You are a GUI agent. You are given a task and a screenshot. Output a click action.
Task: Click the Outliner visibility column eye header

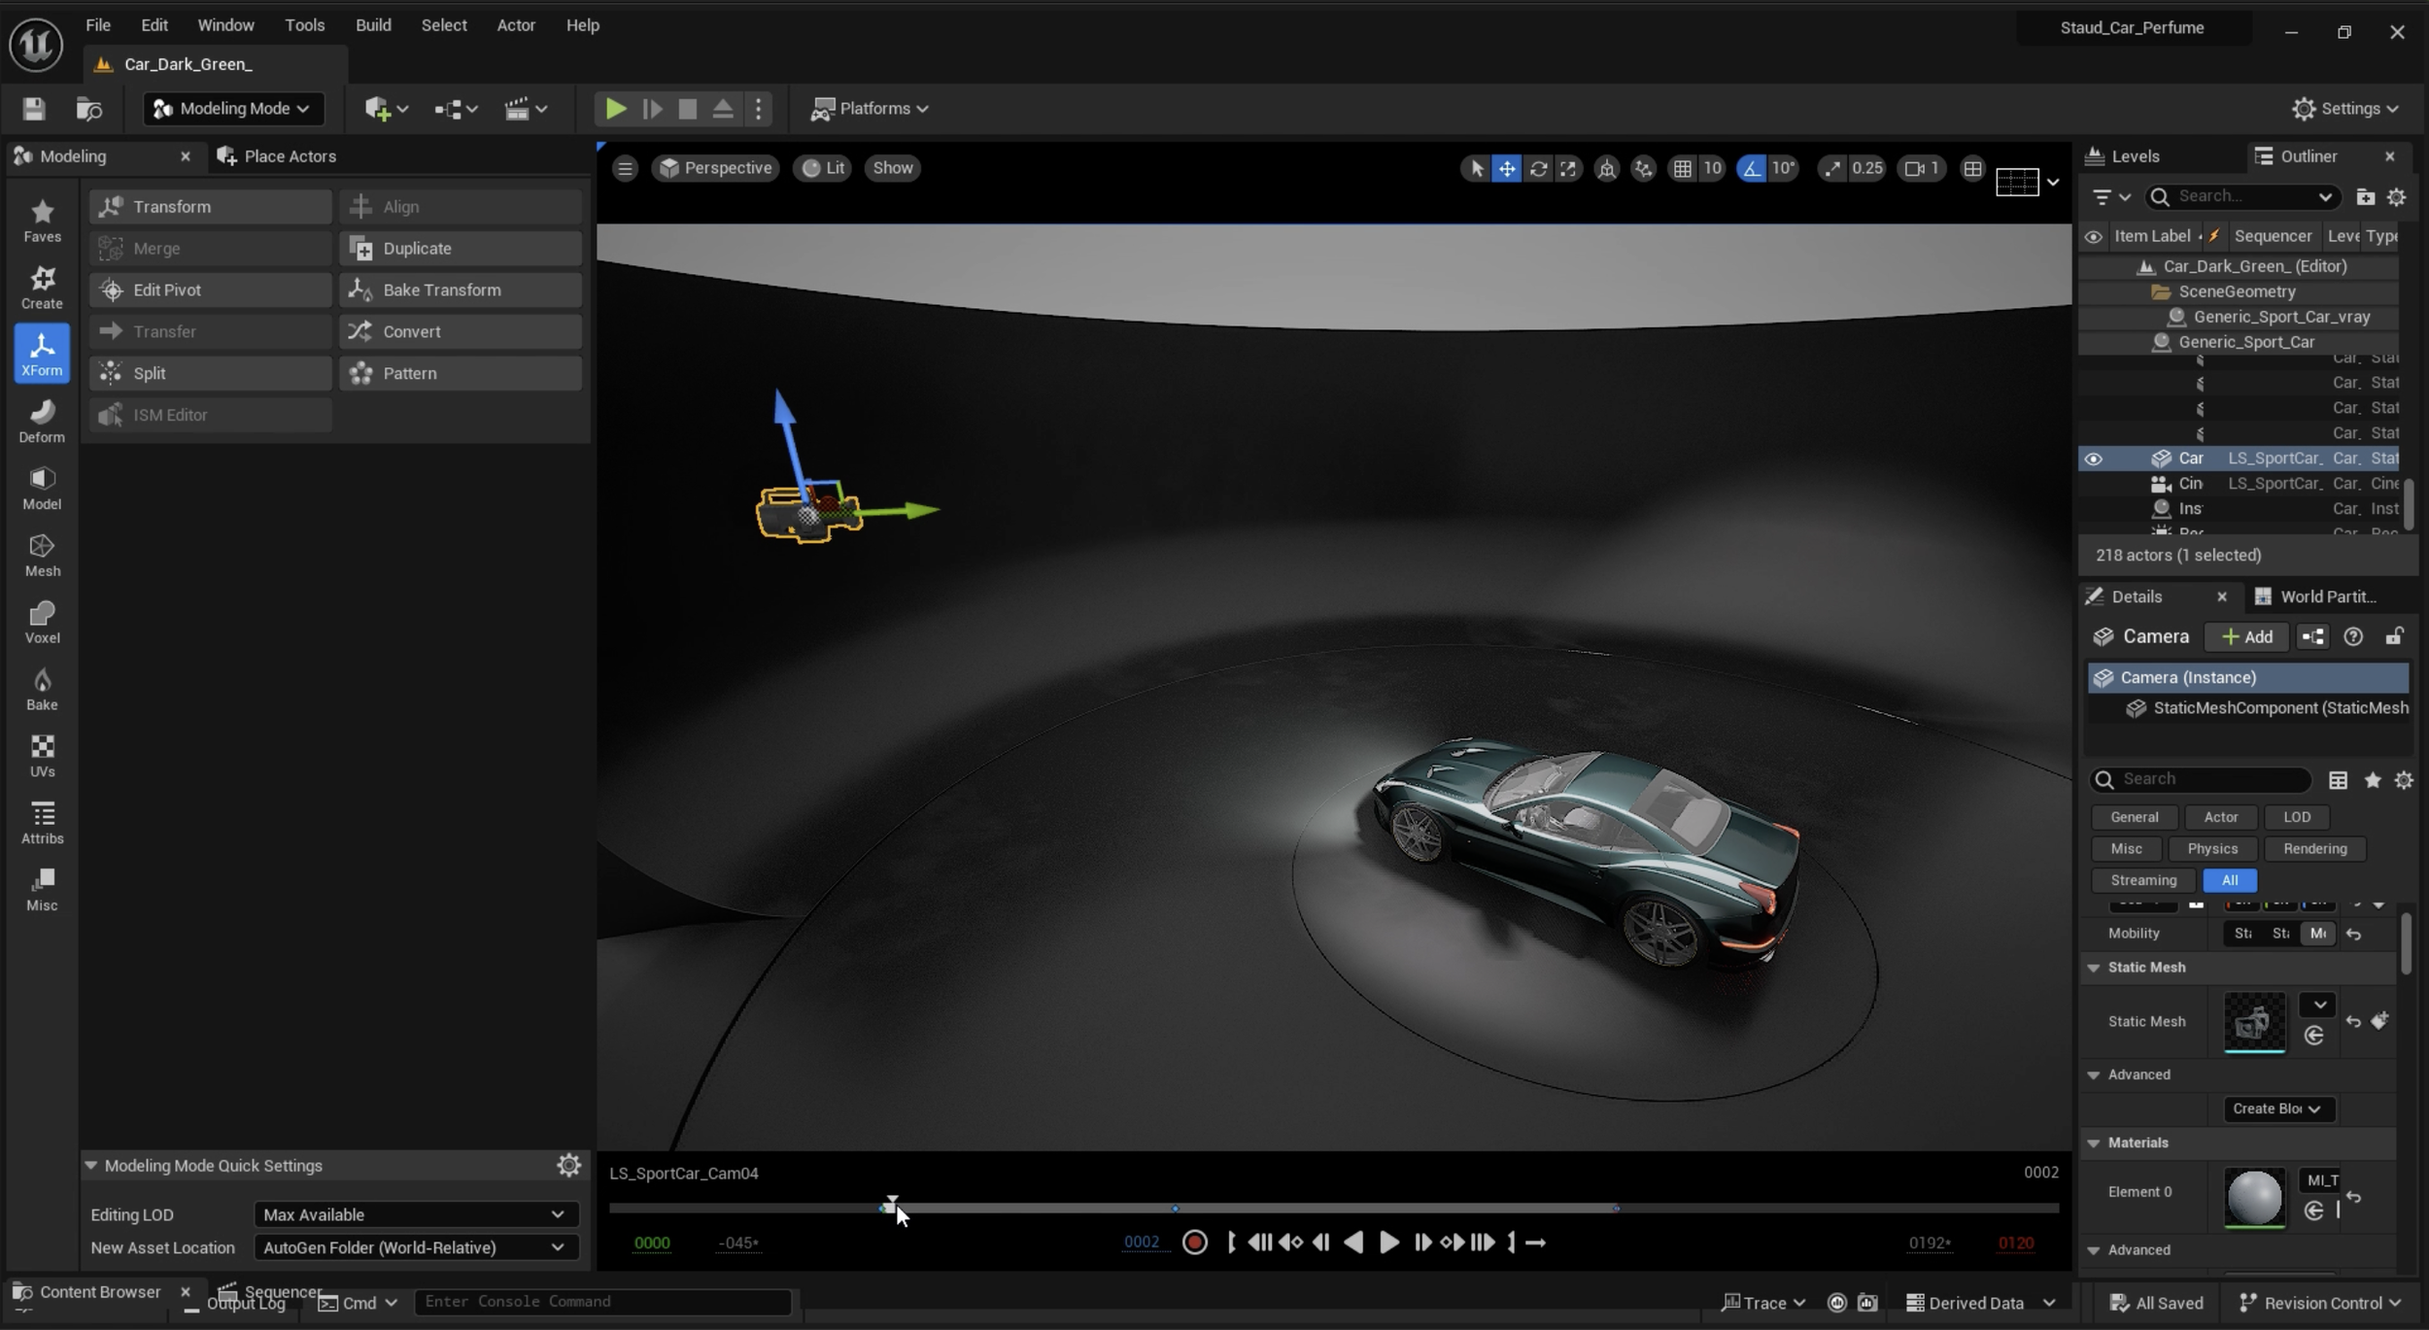2094,236
